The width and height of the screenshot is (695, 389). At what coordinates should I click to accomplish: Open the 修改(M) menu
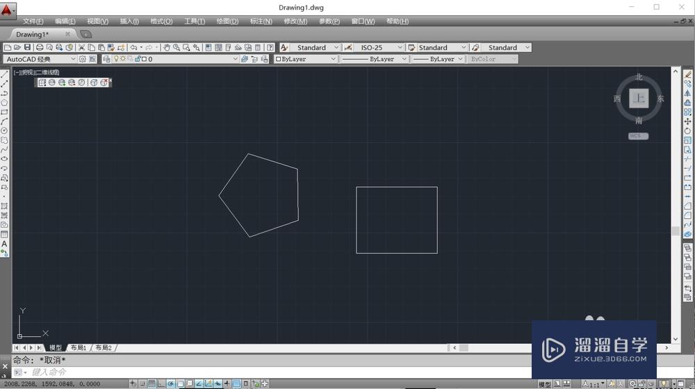(295, 22)
